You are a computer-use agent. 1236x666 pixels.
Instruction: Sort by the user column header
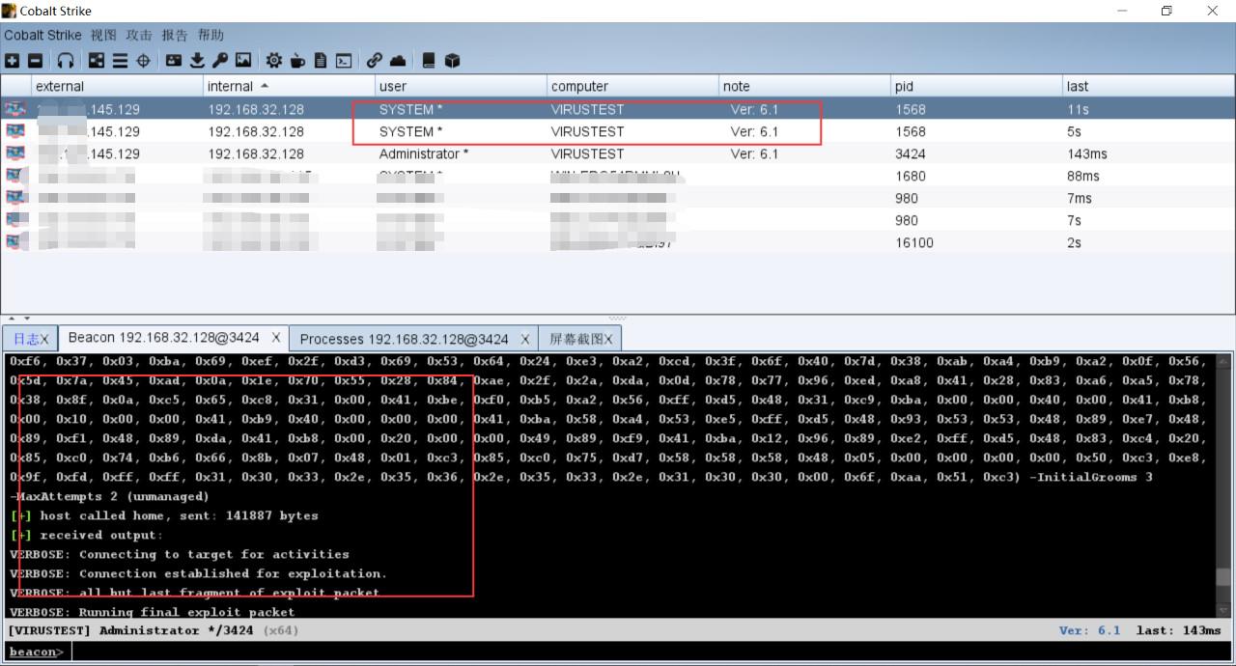point(462,86)
